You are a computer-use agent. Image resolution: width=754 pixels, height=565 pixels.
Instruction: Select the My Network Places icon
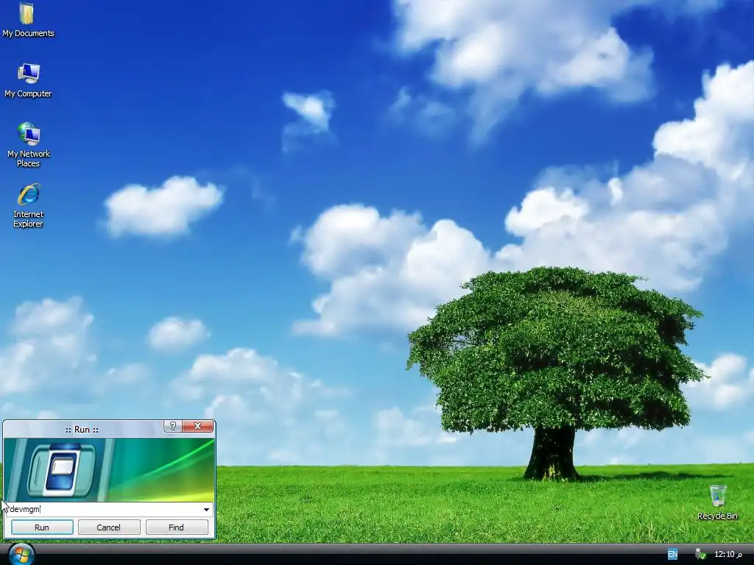click(28, 145)
